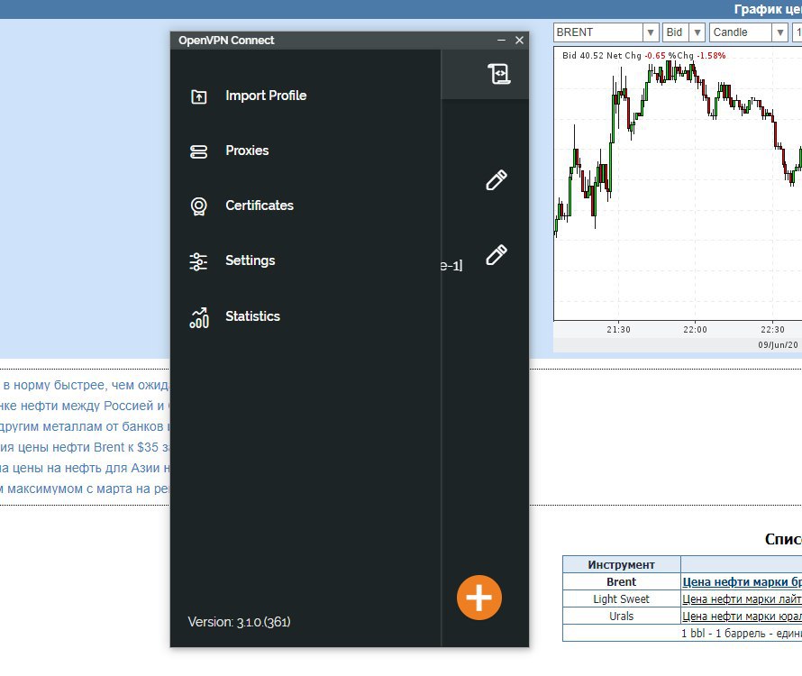Edit the second profile pencil icon
The image size is (802, 676).
(x=497, y=255)
